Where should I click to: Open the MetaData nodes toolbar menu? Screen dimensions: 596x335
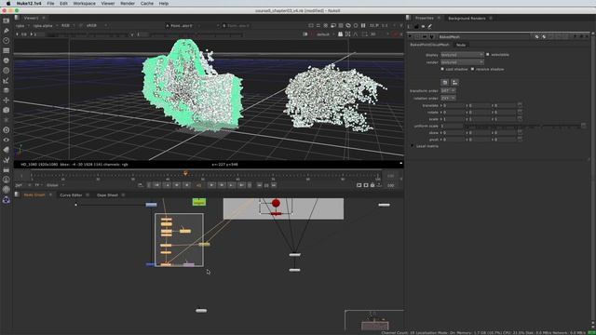click(7, 150)
